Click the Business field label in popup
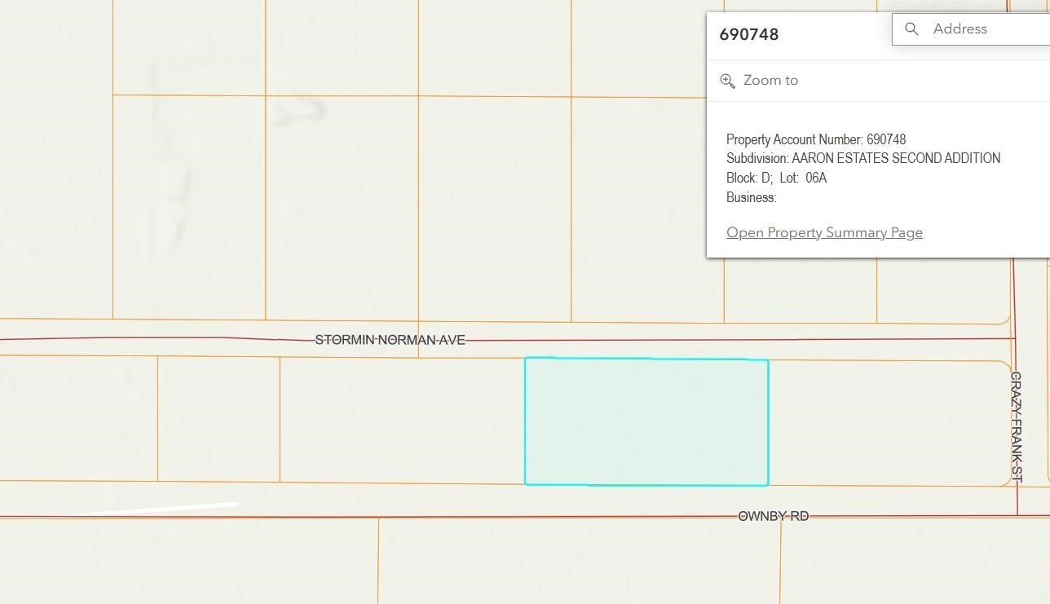The image size is (1050, 604). [751, 197]
